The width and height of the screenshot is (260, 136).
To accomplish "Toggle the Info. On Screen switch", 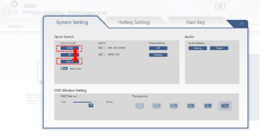I will pyautogui.click(x=101, y=48).
